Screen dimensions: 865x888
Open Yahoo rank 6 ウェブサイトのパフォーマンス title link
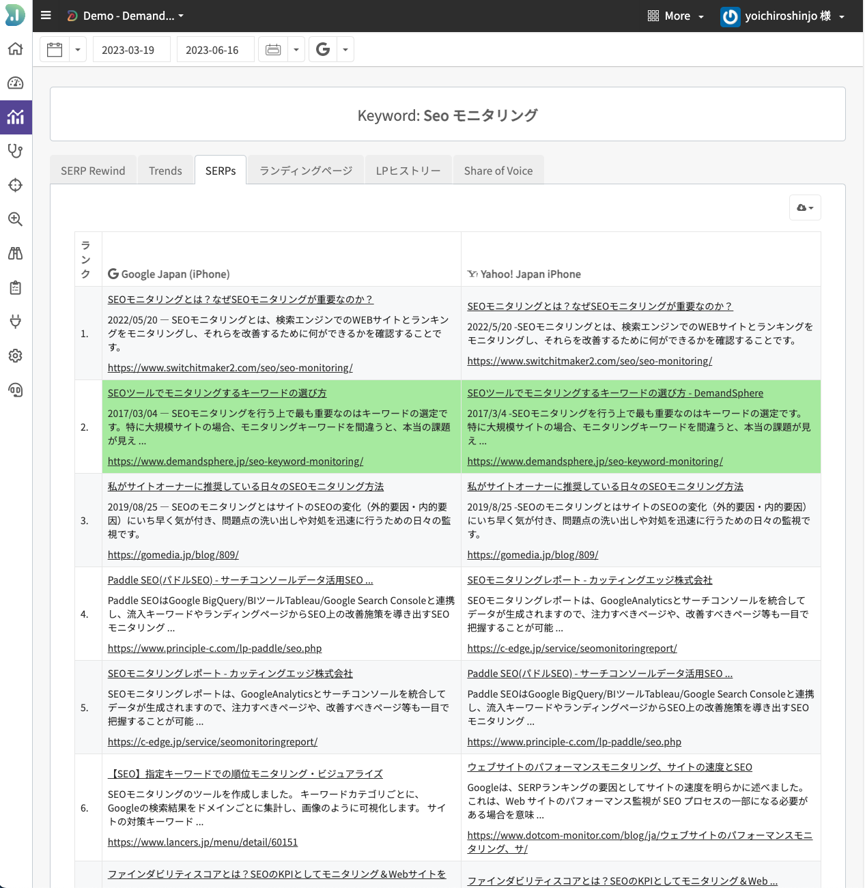tap(610, 767)
